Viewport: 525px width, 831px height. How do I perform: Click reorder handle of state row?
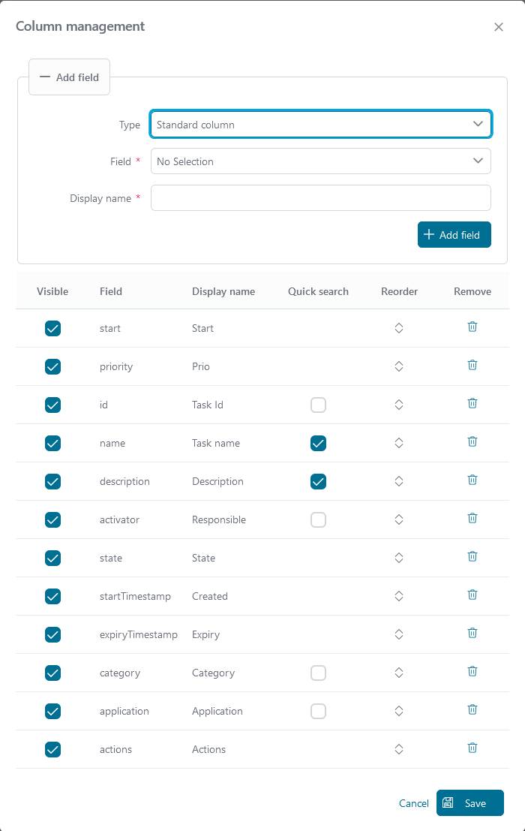[399, 558]
